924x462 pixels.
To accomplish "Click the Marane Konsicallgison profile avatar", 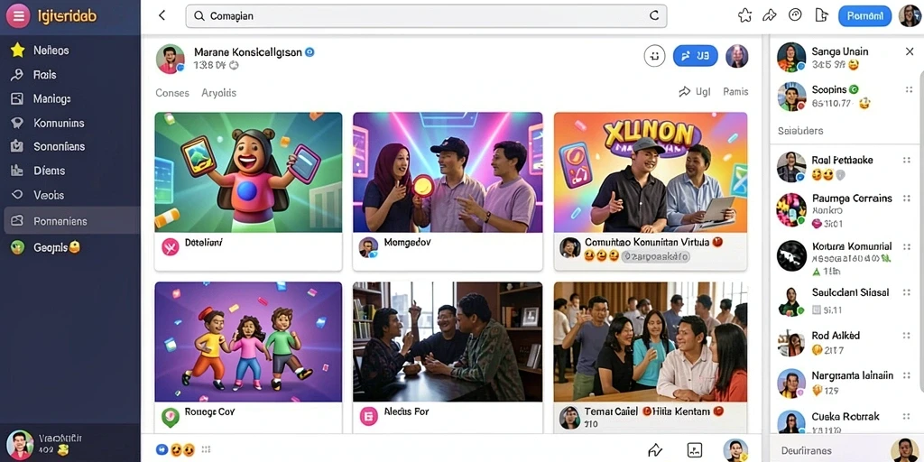I will click(171, 59).
